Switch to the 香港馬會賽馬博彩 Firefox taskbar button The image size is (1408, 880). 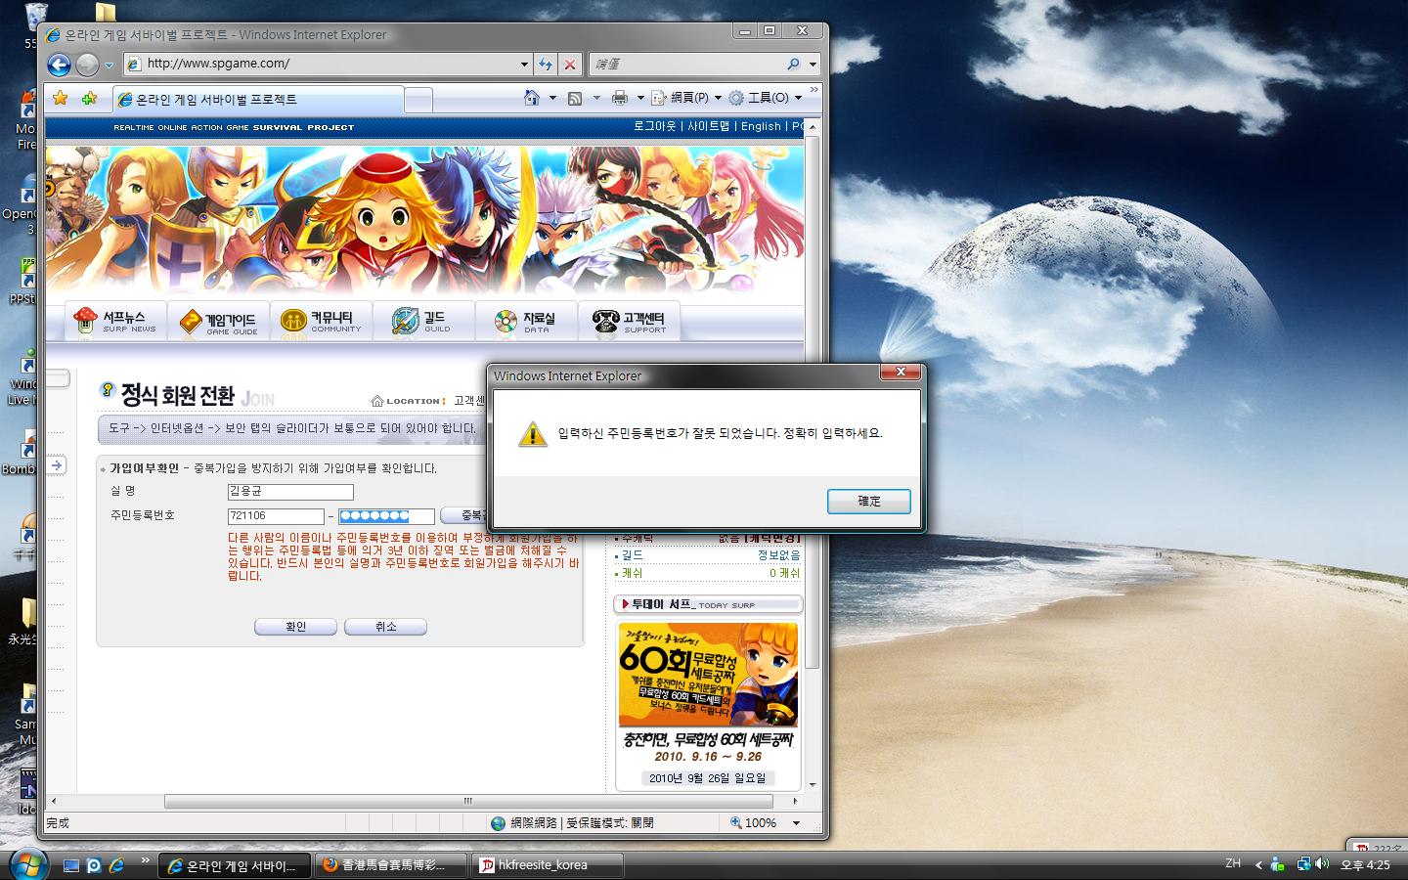388,865
